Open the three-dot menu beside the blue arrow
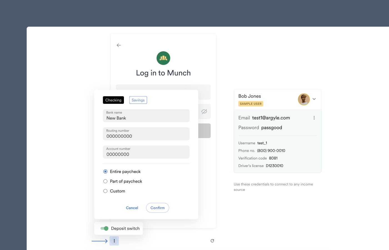The width and height of the screenshot is (389, 250). click(114, 241)
